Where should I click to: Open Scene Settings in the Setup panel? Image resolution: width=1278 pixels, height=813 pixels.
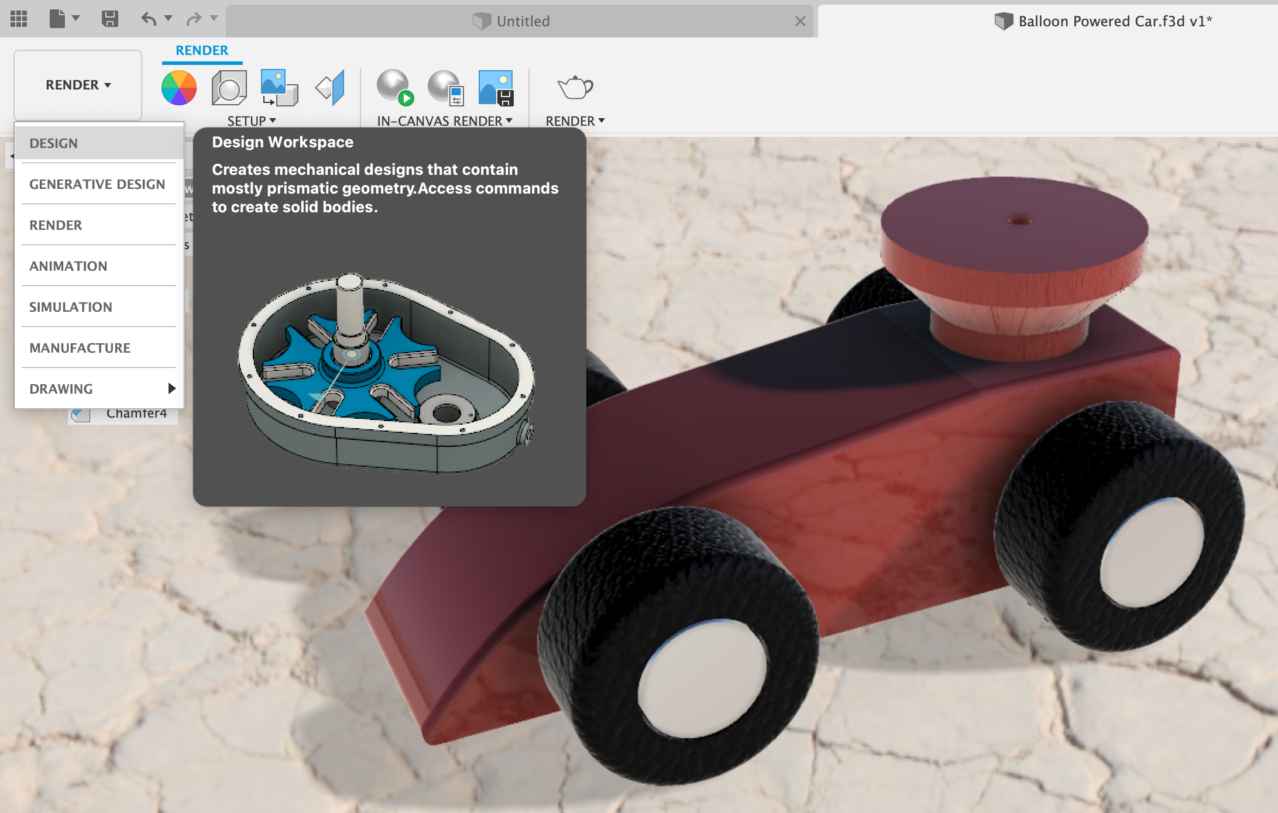228,88
